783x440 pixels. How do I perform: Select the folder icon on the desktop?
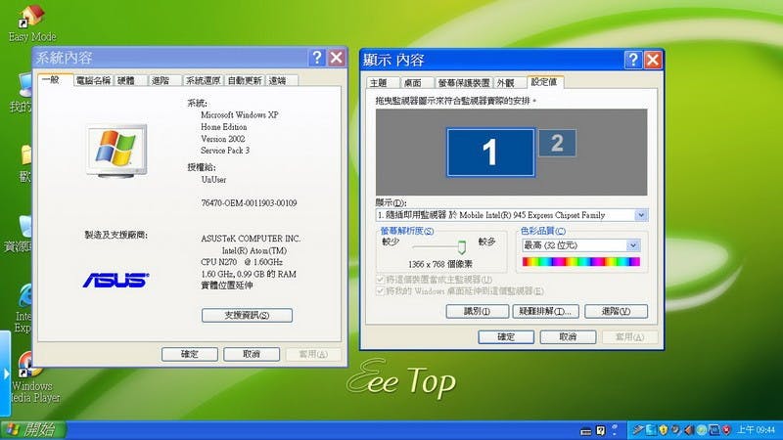pos(25,163)
